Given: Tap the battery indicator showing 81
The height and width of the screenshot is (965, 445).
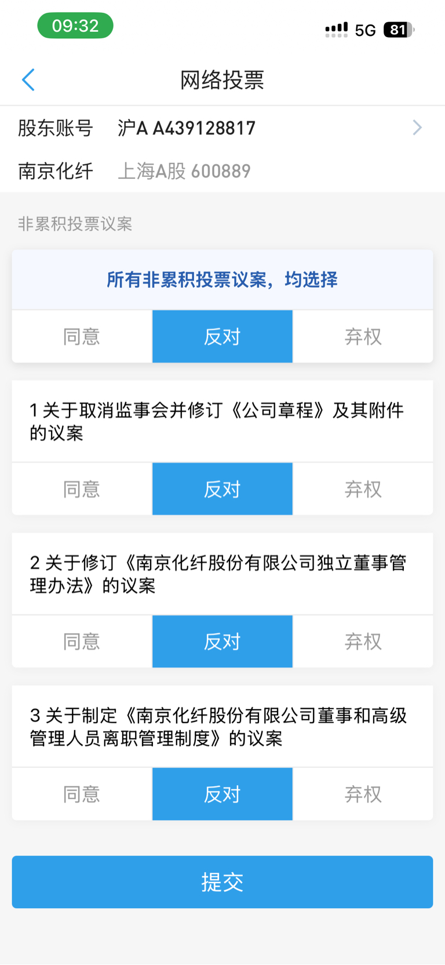Looking at the screenshot, I should tap(399, 30).
